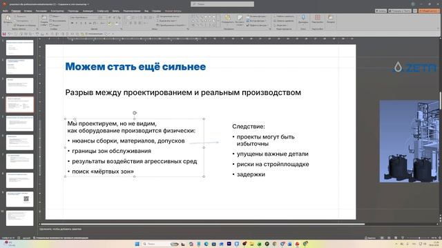This screenshot has width=442, height=248.
Task: Open the Эффекты фигуры shape effects dropdown
Action: click(x=257, y=25)
